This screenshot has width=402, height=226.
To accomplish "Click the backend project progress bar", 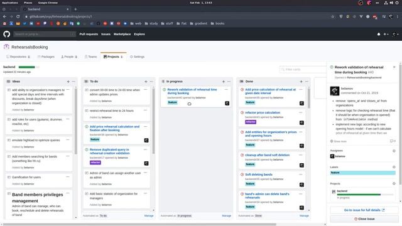I will coord(29,67).
